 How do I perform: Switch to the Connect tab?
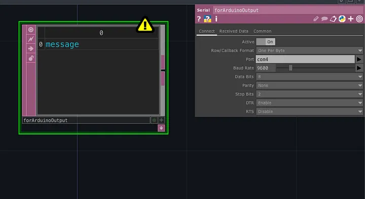pos(207,31)
